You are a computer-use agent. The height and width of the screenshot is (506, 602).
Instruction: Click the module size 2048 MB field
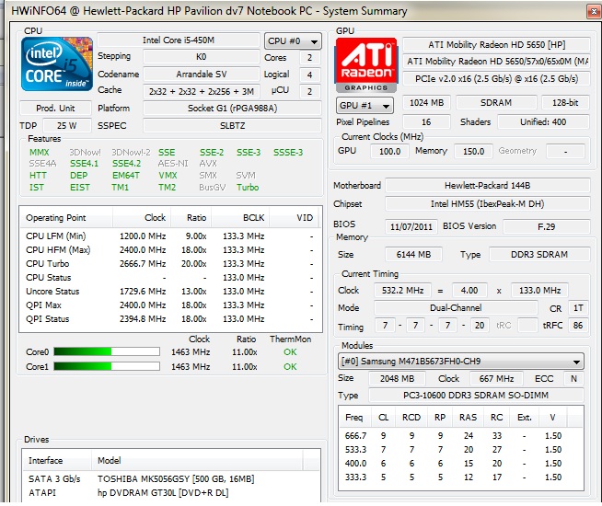tap(397, 379)
